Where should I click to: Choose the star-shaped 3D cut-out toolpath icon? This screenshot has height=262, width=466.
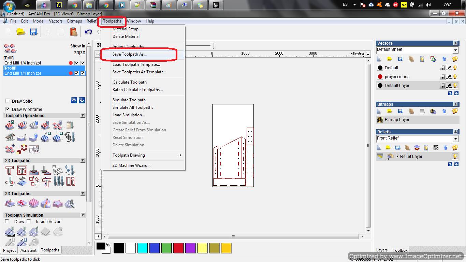click(x=57, y=204)
